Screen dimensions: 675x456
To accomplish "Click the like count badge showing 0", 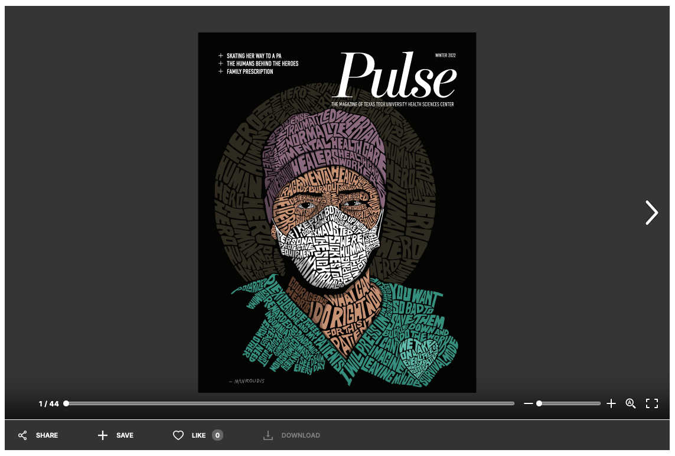I will pos(217,435).
